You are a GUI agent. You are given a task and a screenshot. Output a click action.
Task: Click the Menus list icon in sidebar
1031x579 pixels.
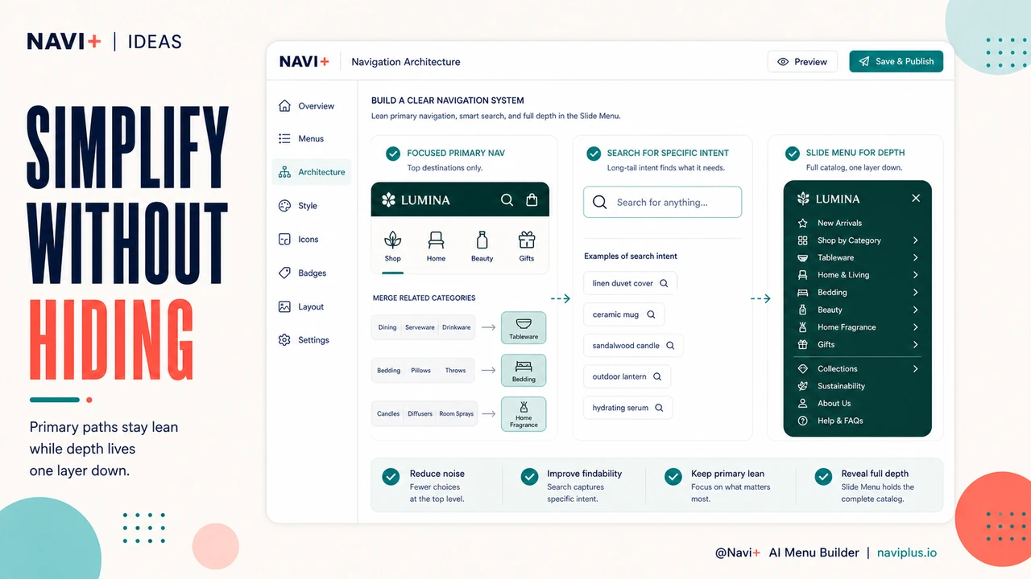(x=284, y=139)
